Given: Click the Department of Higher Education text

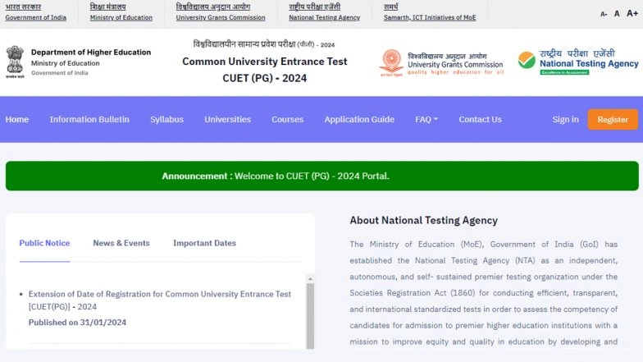Looking at the screenshot, I should pyautogui.click(x=91, y=53).
